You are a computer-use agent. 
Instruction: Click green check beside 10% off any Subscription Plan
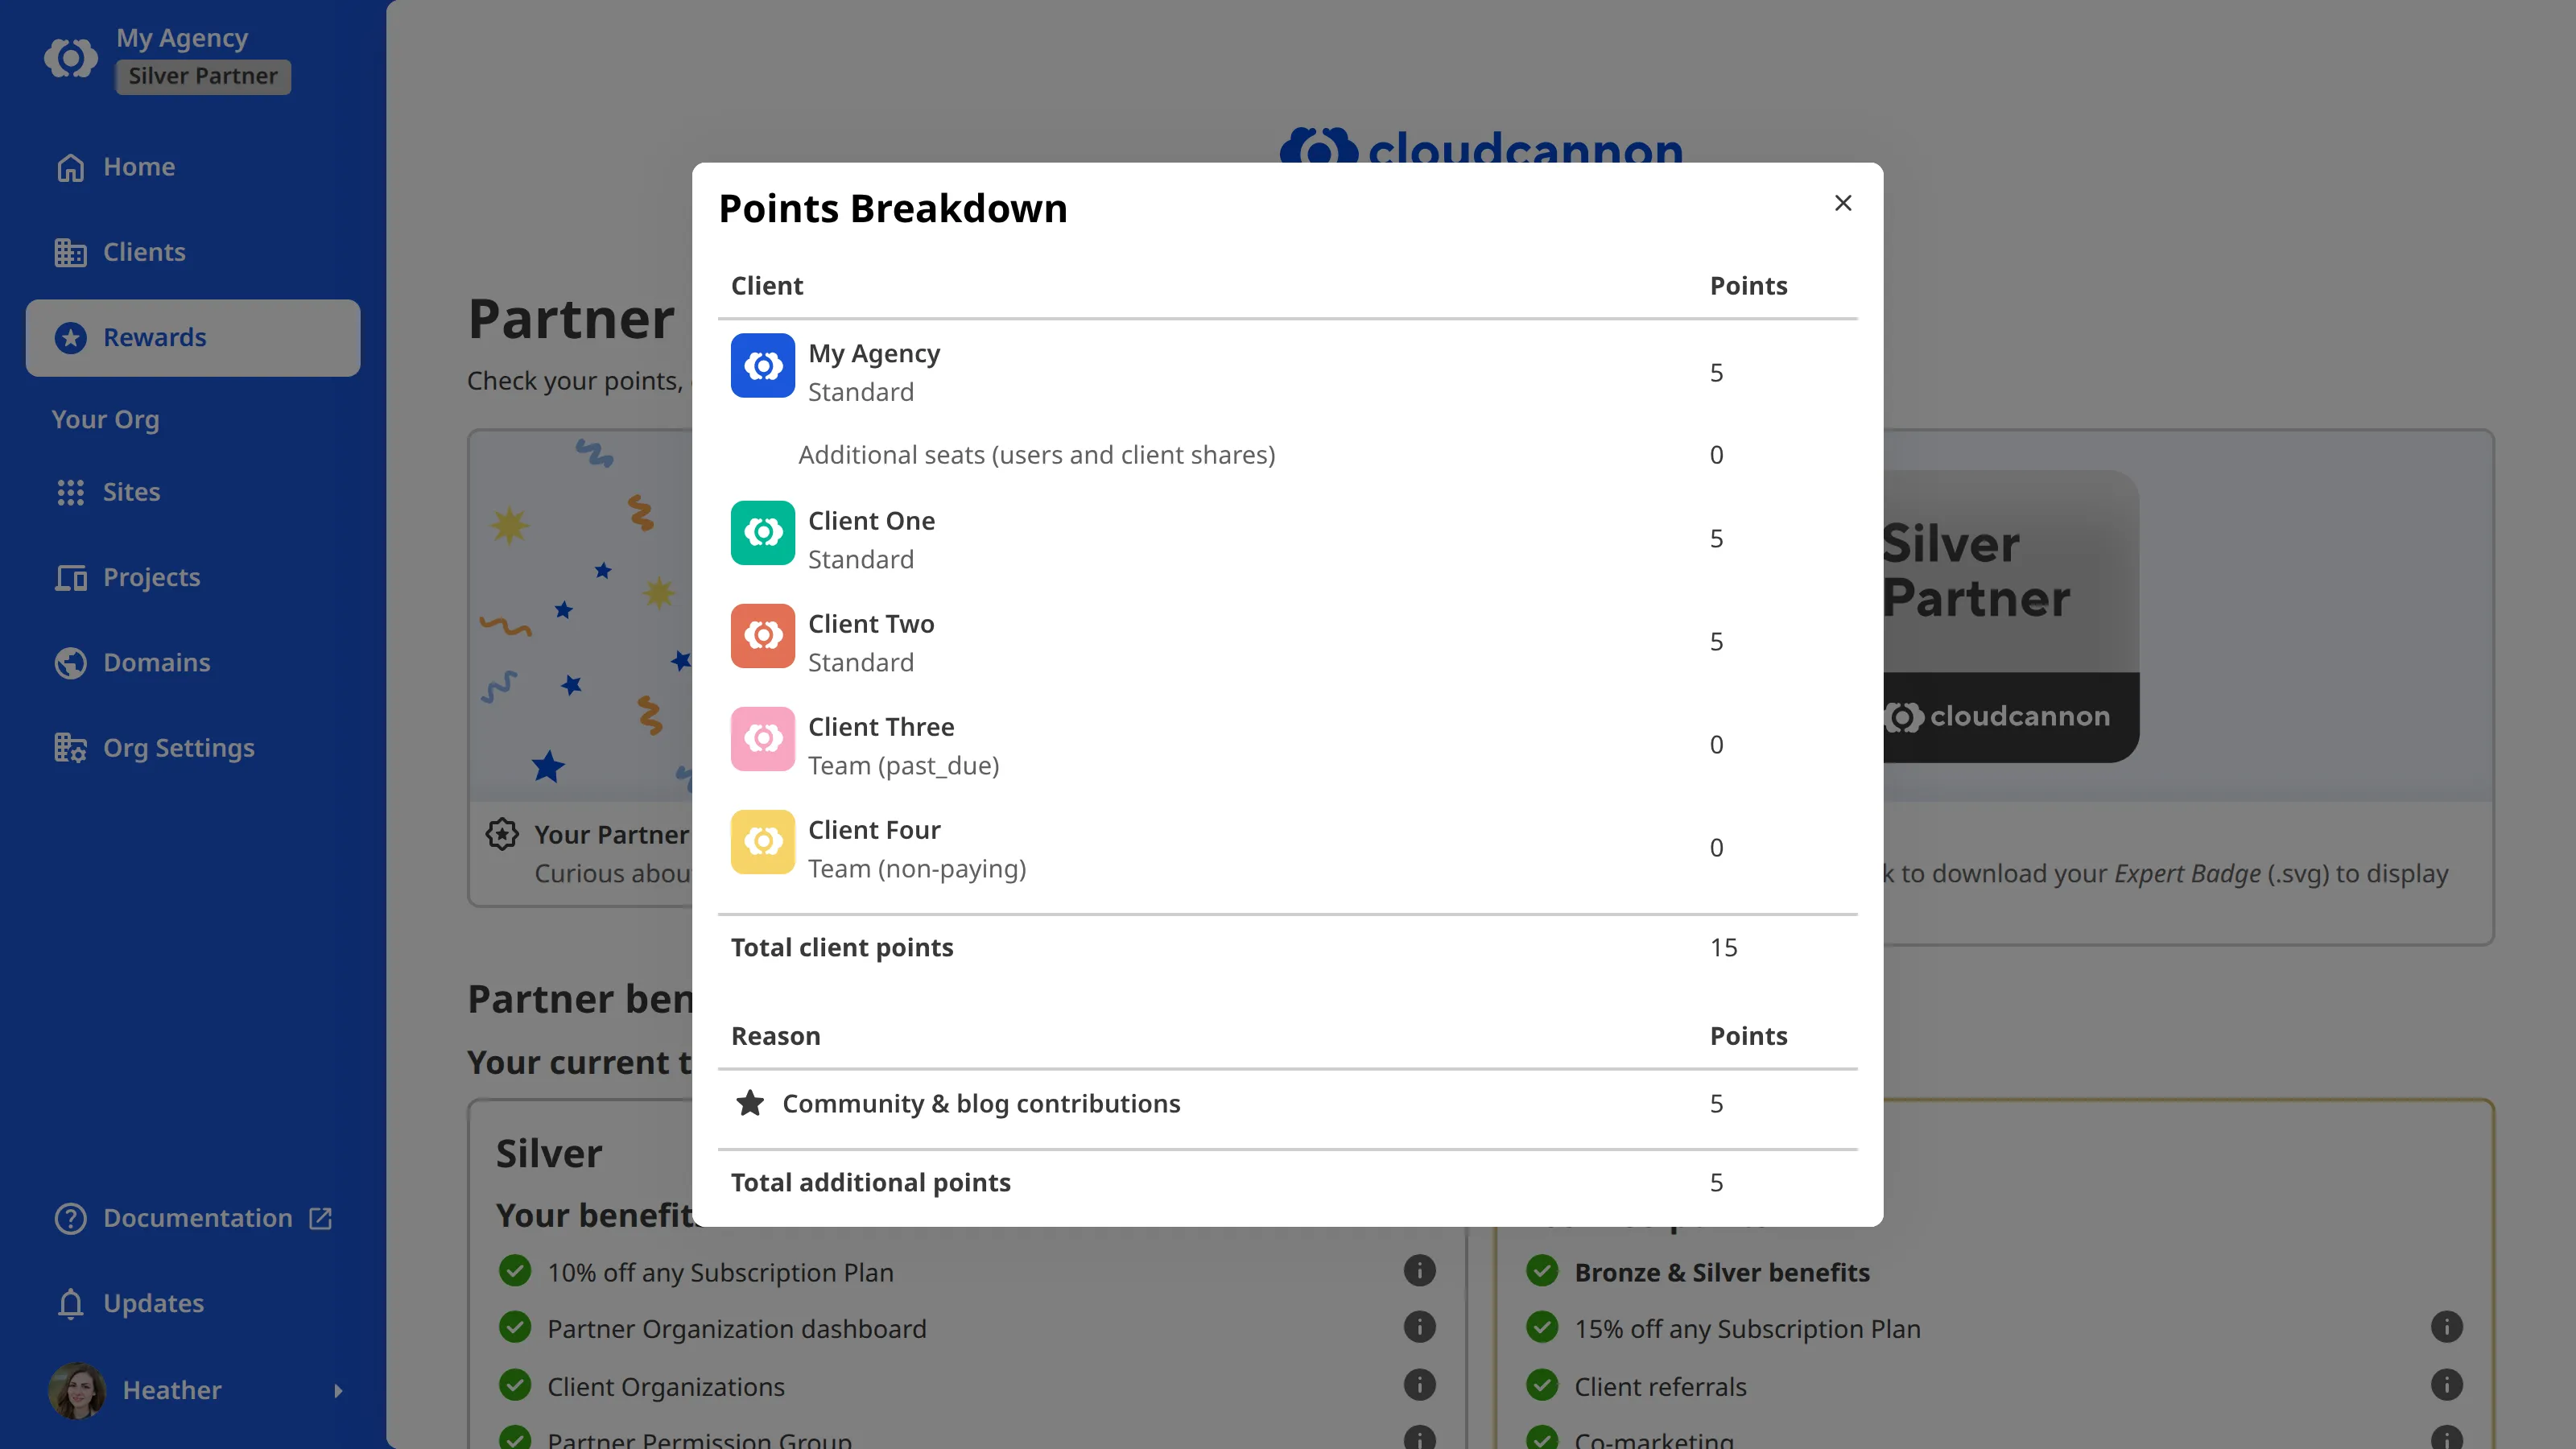pos(515,1271)
